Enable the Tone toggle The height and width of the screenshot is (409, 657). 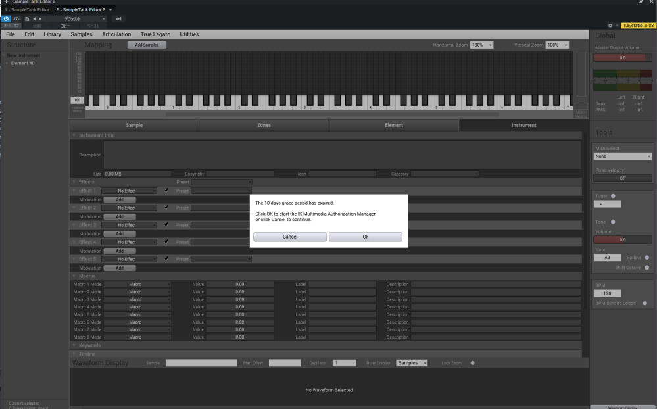(613, 222)
